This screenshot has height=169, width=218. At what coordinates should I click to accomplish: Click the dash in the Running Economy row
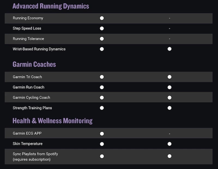coord(169,18)
